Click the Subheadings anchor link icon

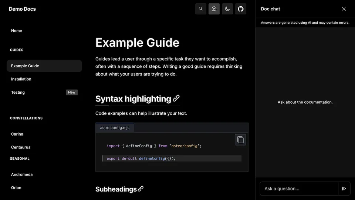coord(141,189)
